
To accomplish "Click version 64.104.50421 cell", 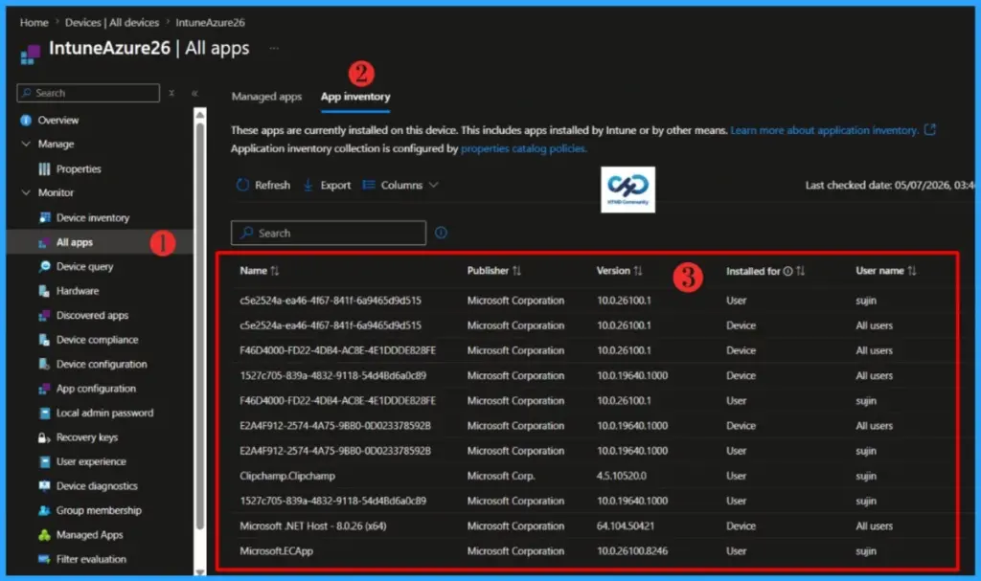I will (x=625, y=526).
